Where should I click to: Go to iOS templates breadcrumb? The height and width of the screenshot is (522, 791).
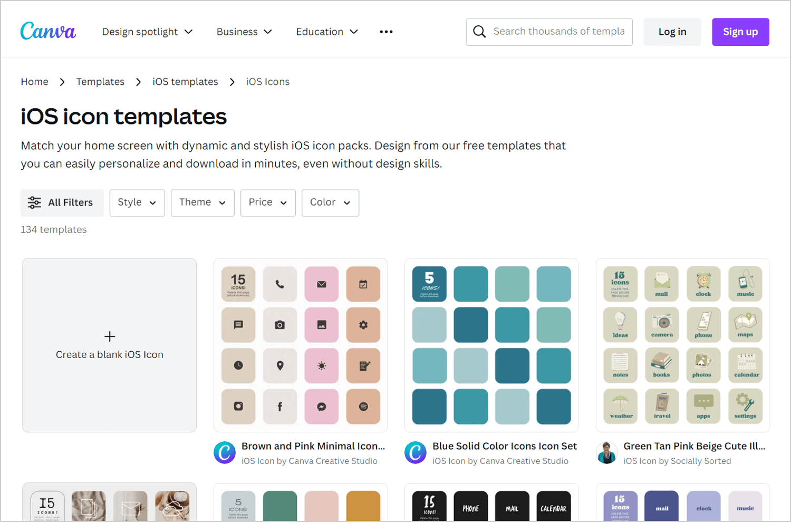pos(185,82)
